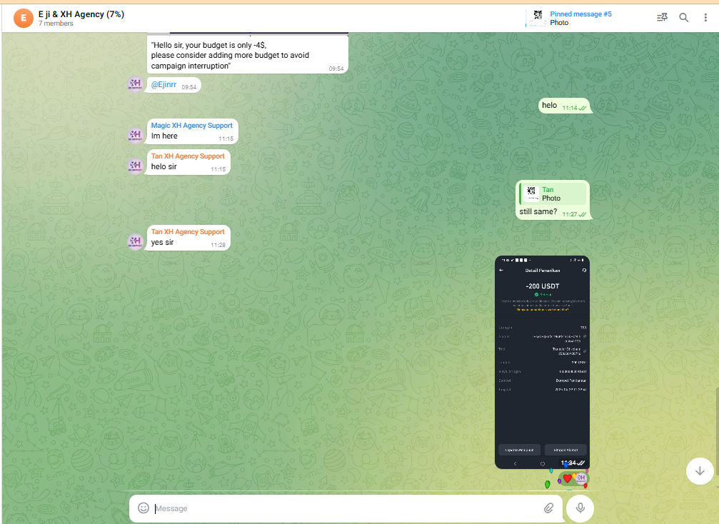Click XH avatar beside 'yes sir' message
Viewport: 719px width, 524px height.
(136, 241)
